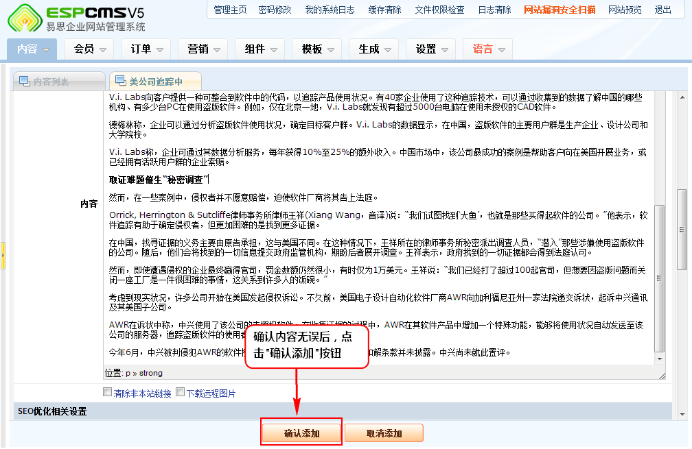Switch to the 内容列表 tab
692x449 pixels.
(60, 82)
